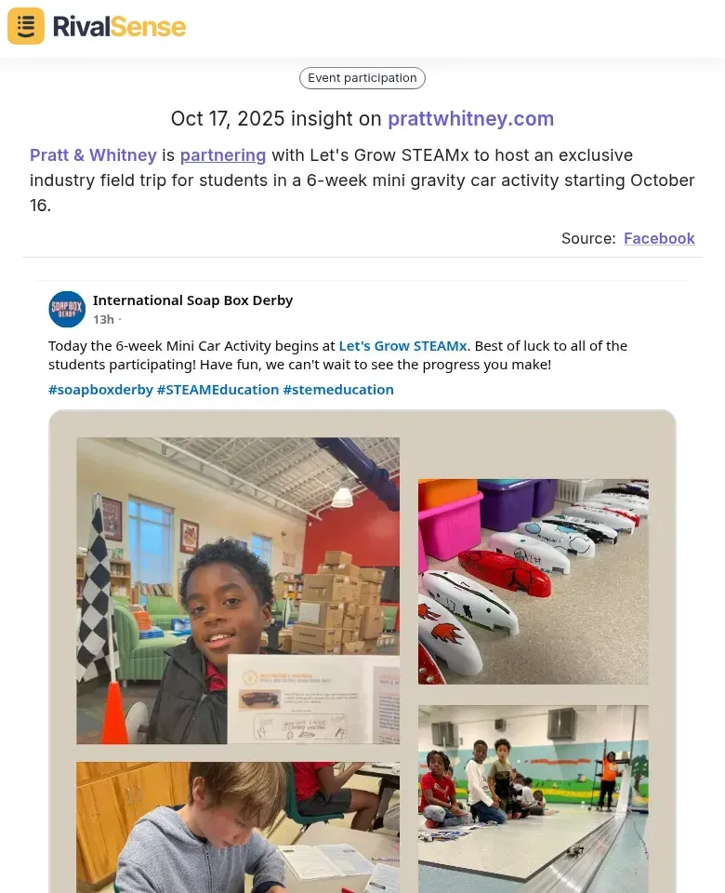The height and width of the screenshot is (893, 725).
Task: Click the #soapboxderby hashtag
Action: point(100,390)
